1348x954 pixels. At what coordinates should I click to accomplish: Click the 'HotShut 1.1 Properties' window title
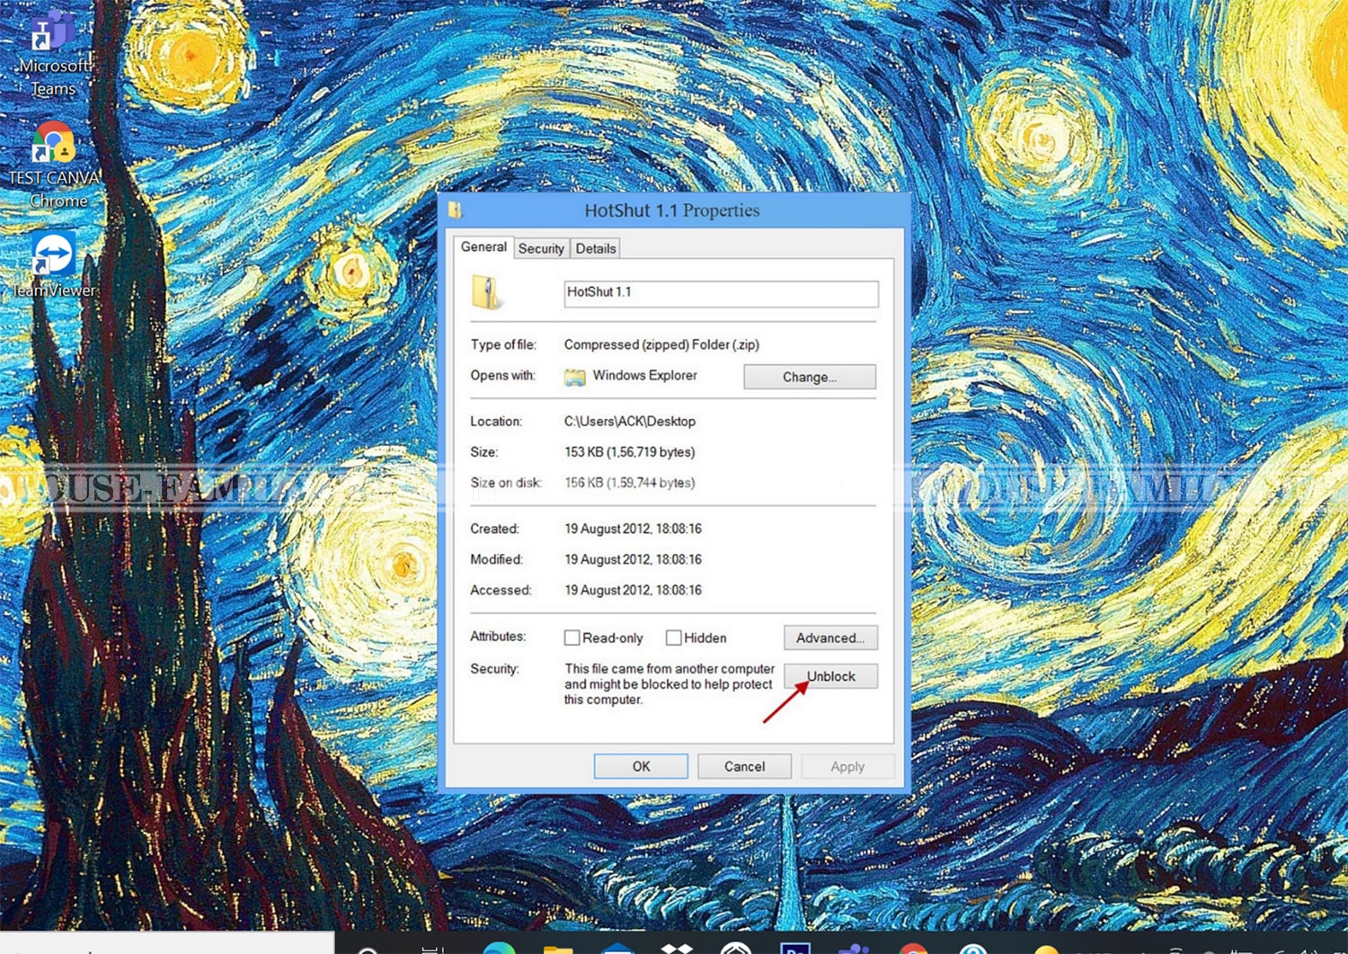pos(671,210)
